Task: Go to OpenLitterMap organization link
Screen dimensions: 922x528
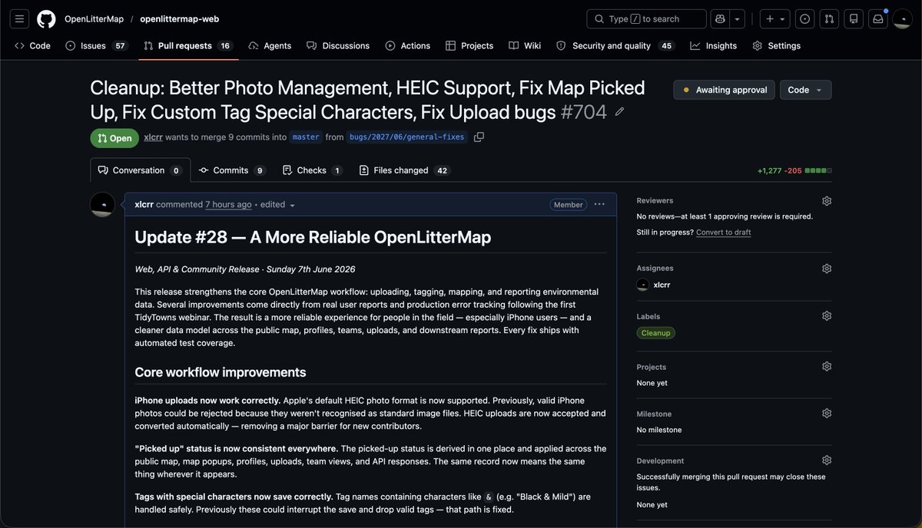Action: click(94, 18)
